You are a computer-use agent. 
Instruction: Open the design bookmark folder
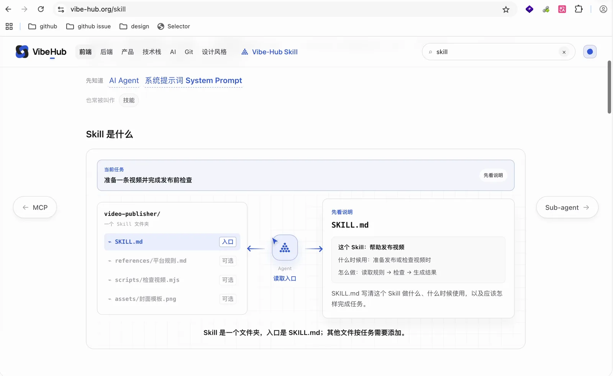click(x=134, y=26)
